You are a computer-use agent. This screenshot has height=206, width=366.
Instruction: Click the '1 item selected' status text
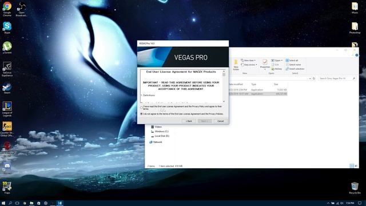pos(170,166)
